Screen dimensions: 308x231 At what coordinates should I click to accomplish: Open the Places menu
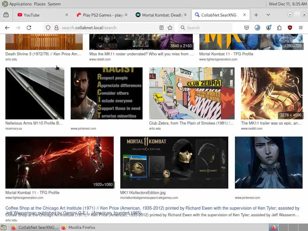click(x=40, y=4)
